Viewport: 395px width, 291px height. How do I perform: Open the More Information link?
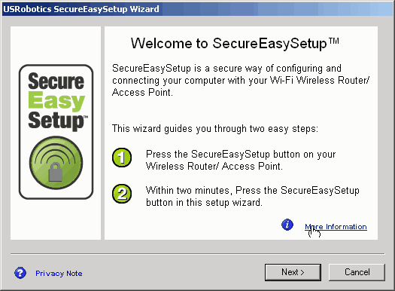336,227
